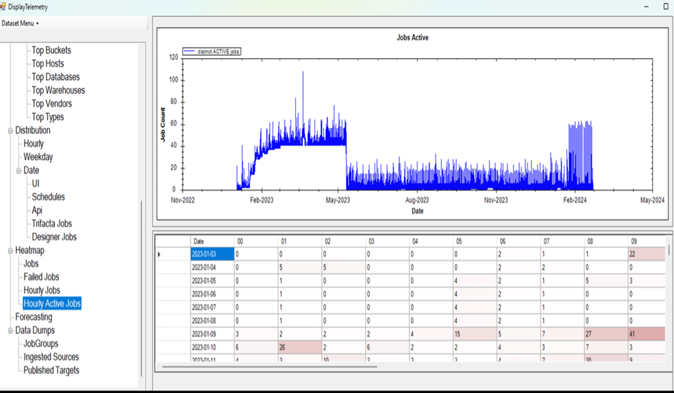Click the Date column header
The image size is (674, 393).
pos(212,241)
